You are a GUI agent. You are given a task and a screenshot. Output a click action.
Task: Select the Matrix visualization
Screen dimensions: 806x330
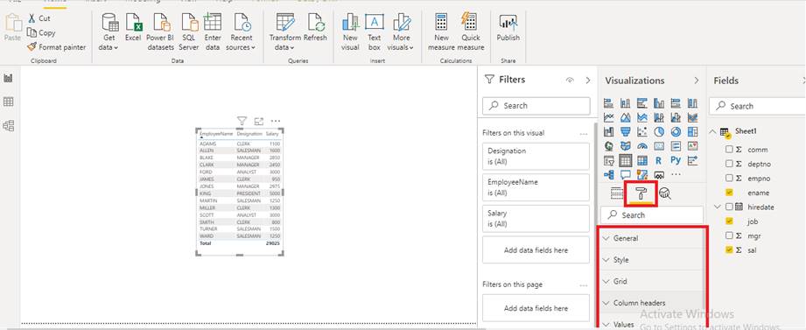(642, 160)
